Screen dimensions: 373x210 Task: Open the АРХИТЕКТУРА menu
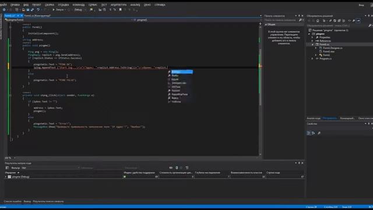tap(118, 5)
